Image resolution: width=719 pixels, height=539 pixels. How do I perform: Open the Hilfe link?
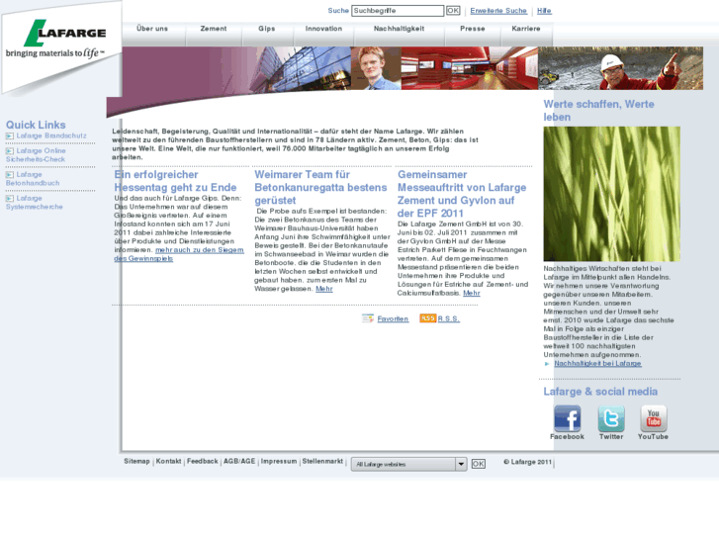click(x=544, y=11)
